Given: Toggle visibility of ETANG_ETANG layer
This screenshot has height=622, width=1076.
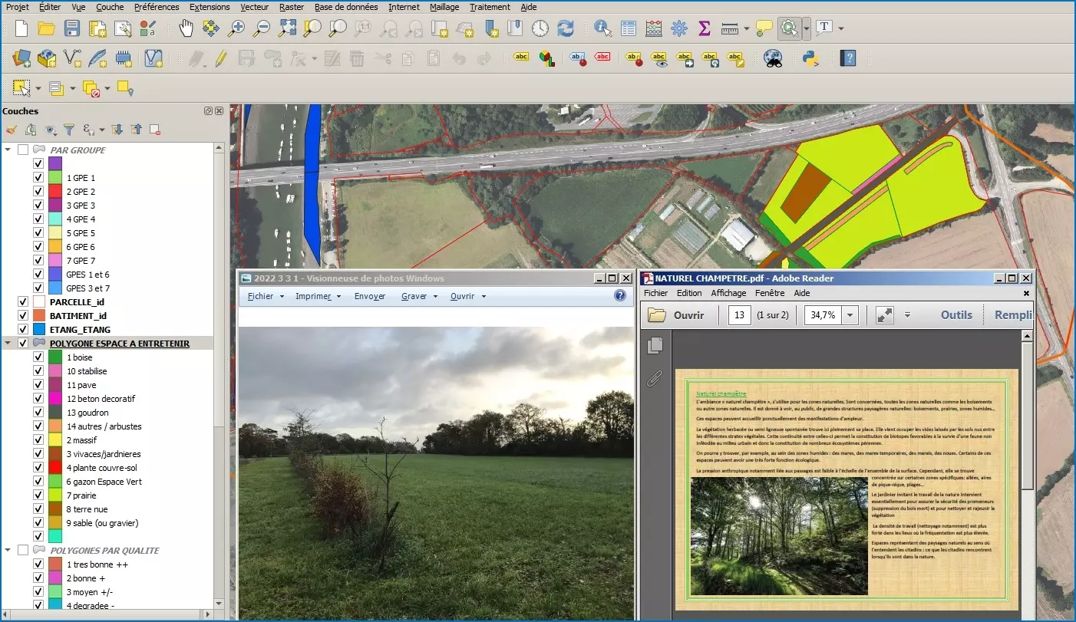Looking at the screenshot, I should pyautogui.click(x=23, y=330).
